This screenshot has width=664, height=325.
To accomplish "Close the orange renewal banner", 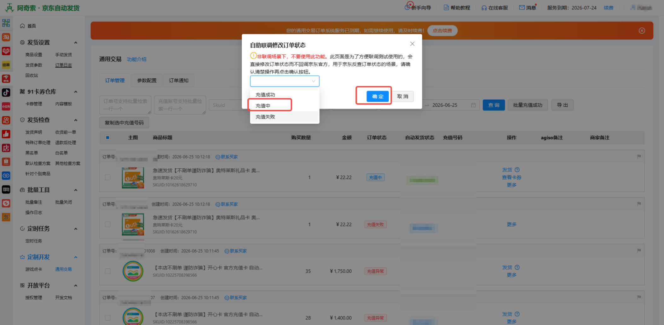I will click(x=642, y=31).
